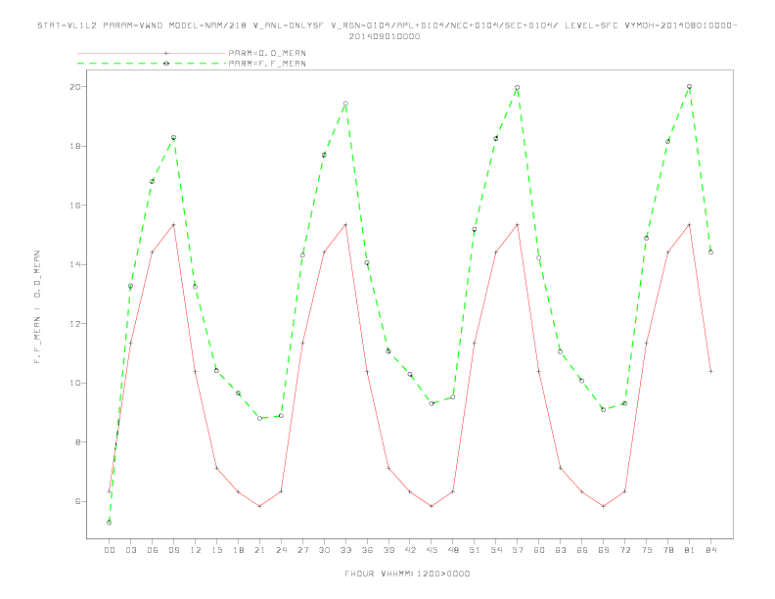The image size is (775, 599).
Task: Click the x-axis tick label 21
Action: point(259,550)
